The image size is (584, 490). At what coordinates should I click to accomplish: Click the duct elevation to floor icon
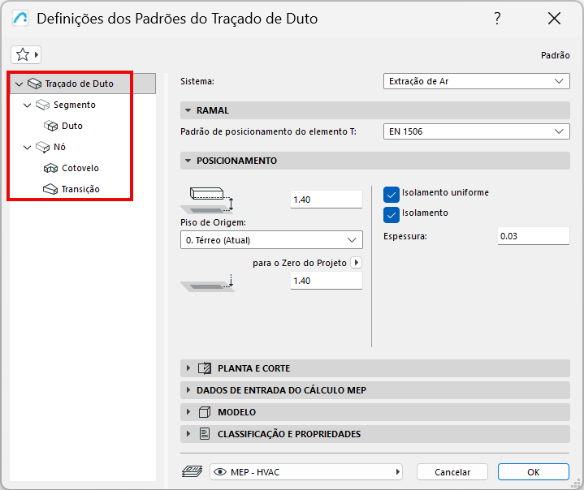tap(207, 200)
